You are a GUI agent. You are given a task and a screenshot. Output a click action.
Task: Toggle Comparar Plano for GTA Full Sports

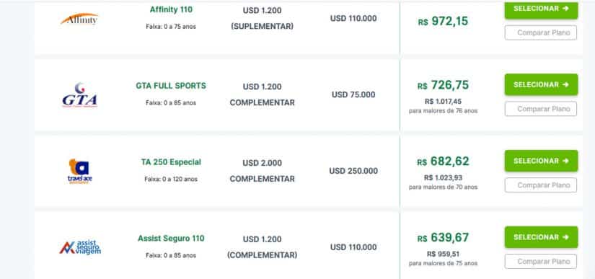541,109
